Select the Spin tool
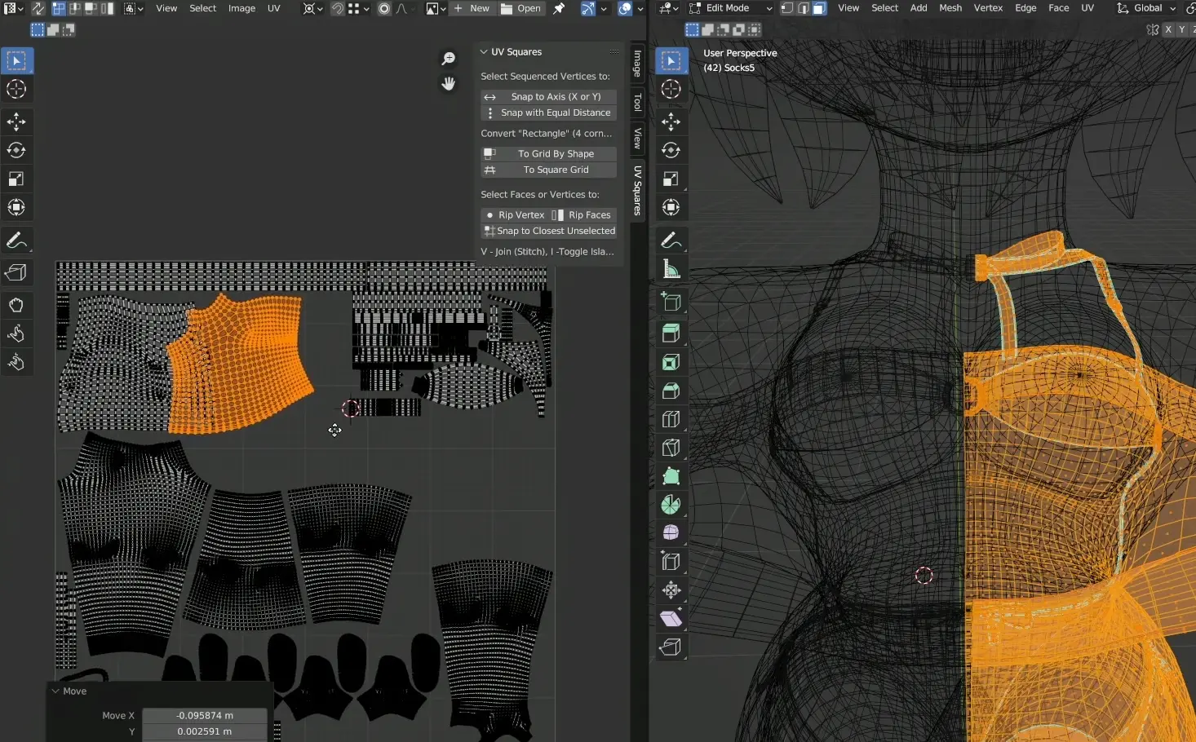The width and height of the screenshot is (1196, 742). [x=671, y=505]
